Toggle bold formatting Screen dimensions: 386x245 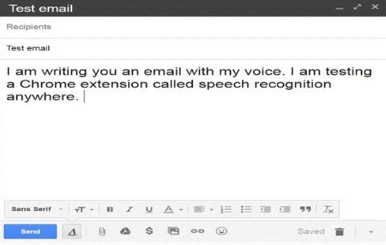pos(110,210)
